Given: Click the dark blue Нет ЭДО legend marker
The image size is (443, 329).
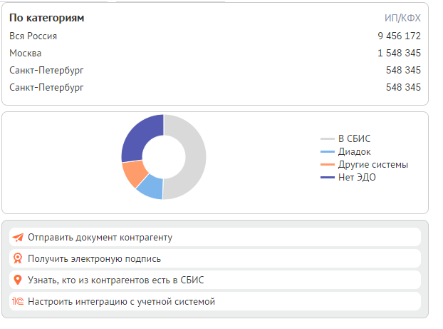Looking at the screenshot, I should (x=328, y=177).
